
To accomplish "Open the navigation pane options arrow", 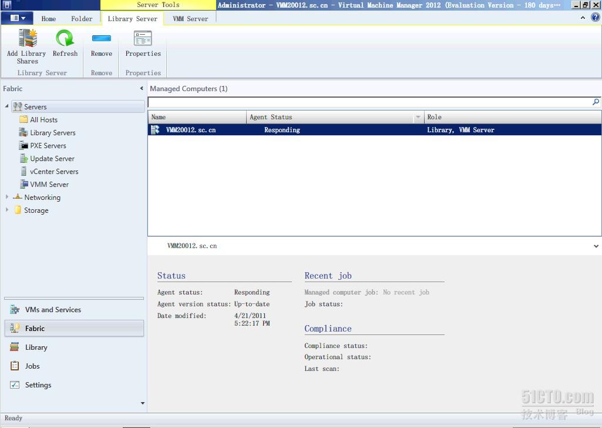I will [143, 403].
